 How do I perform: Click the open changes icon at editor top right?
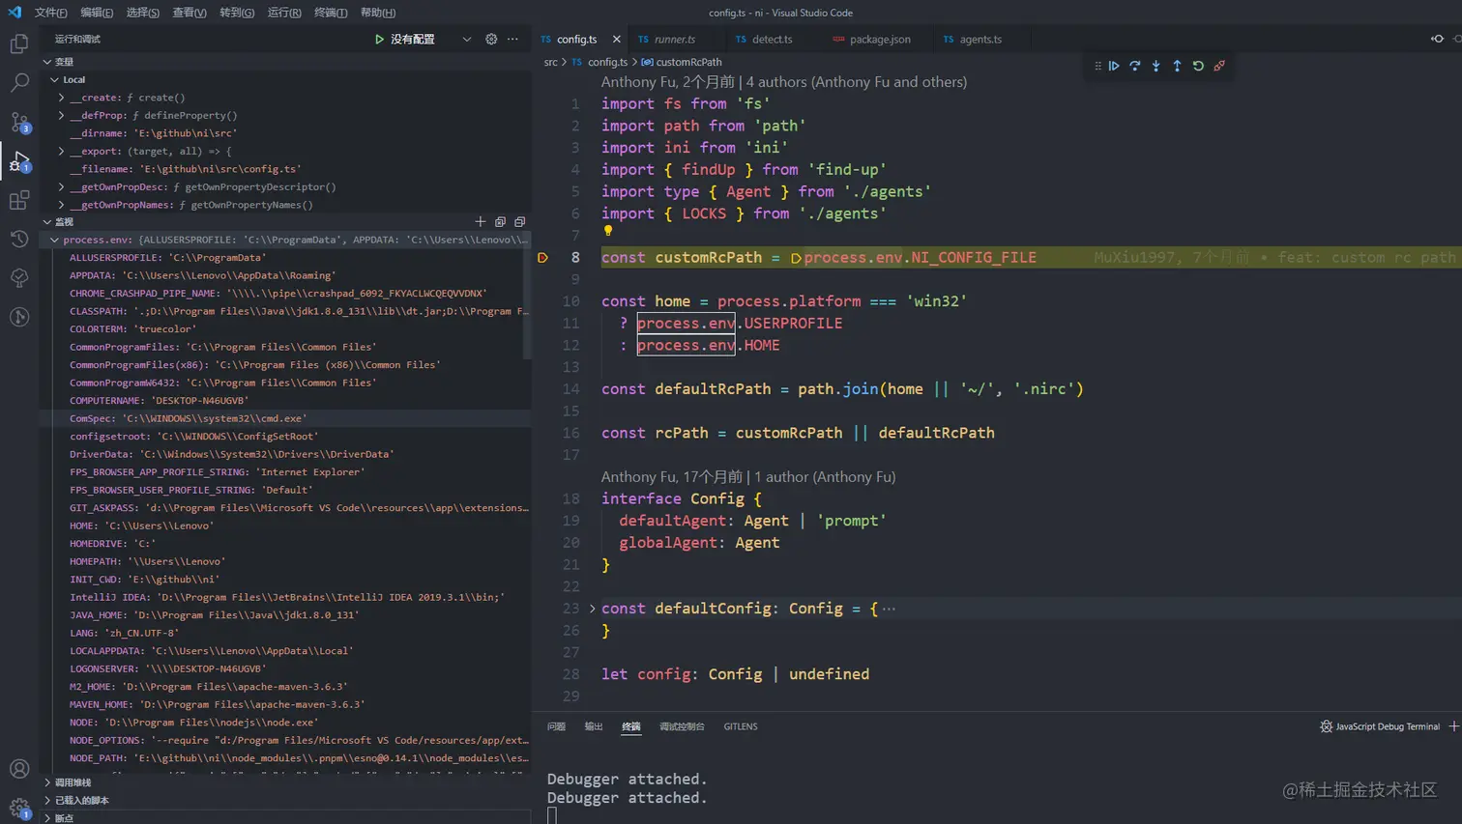tap(1437, 40)
